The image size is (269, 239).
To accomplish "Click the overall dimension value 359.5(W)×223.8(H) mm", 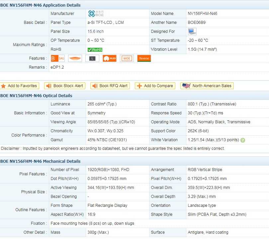I will coord(209,188).
